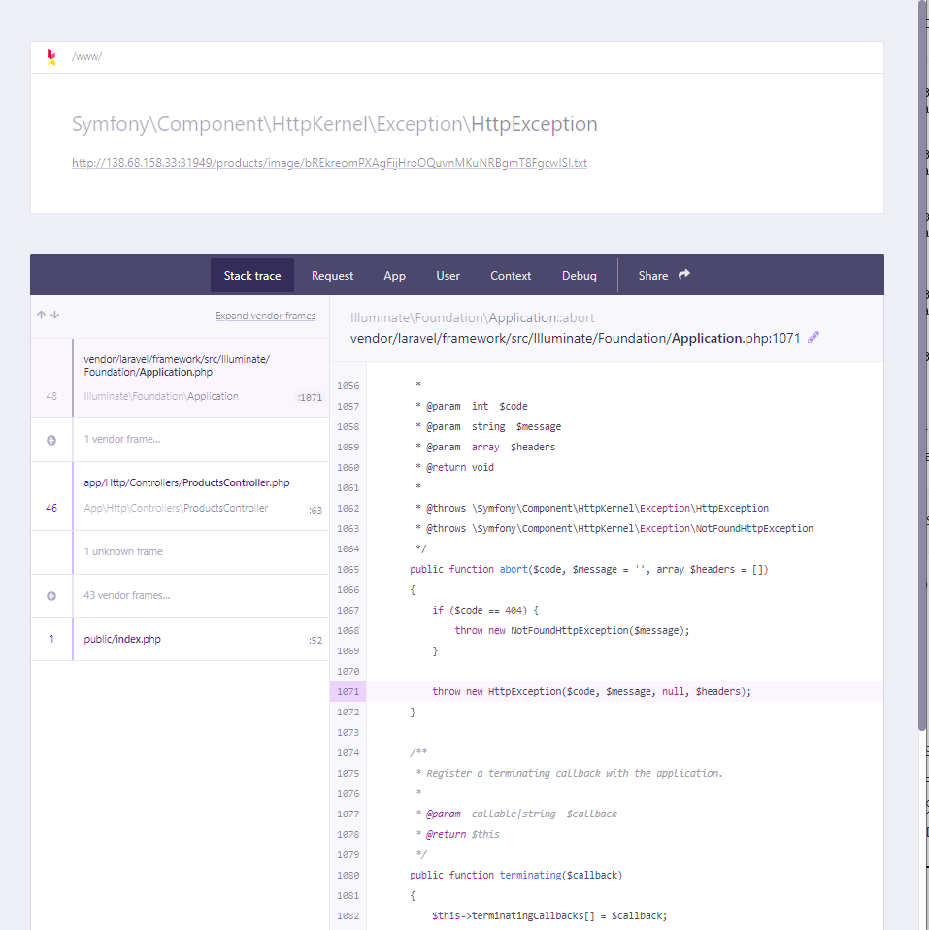
Task: Expand the '1 vendor frame...' plus icon
Action: coord(51,440)
